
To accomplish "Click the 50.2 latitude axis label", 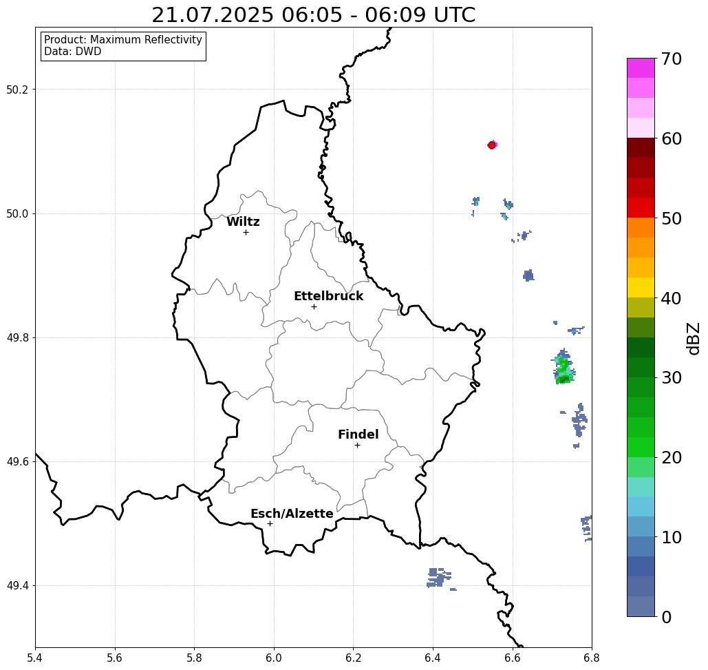I will [17, 90].
